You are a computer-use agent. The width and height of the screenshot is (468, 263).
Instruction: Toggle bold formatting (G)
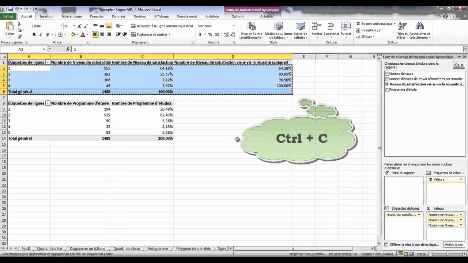pyautogui.click(x=34, y=34)
